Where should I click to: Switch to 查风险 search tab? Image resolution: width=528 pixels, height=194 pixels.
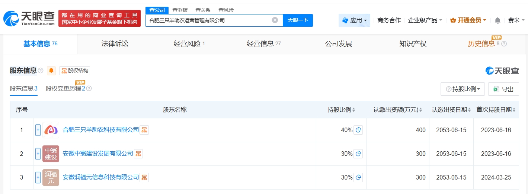pos(226,10)
